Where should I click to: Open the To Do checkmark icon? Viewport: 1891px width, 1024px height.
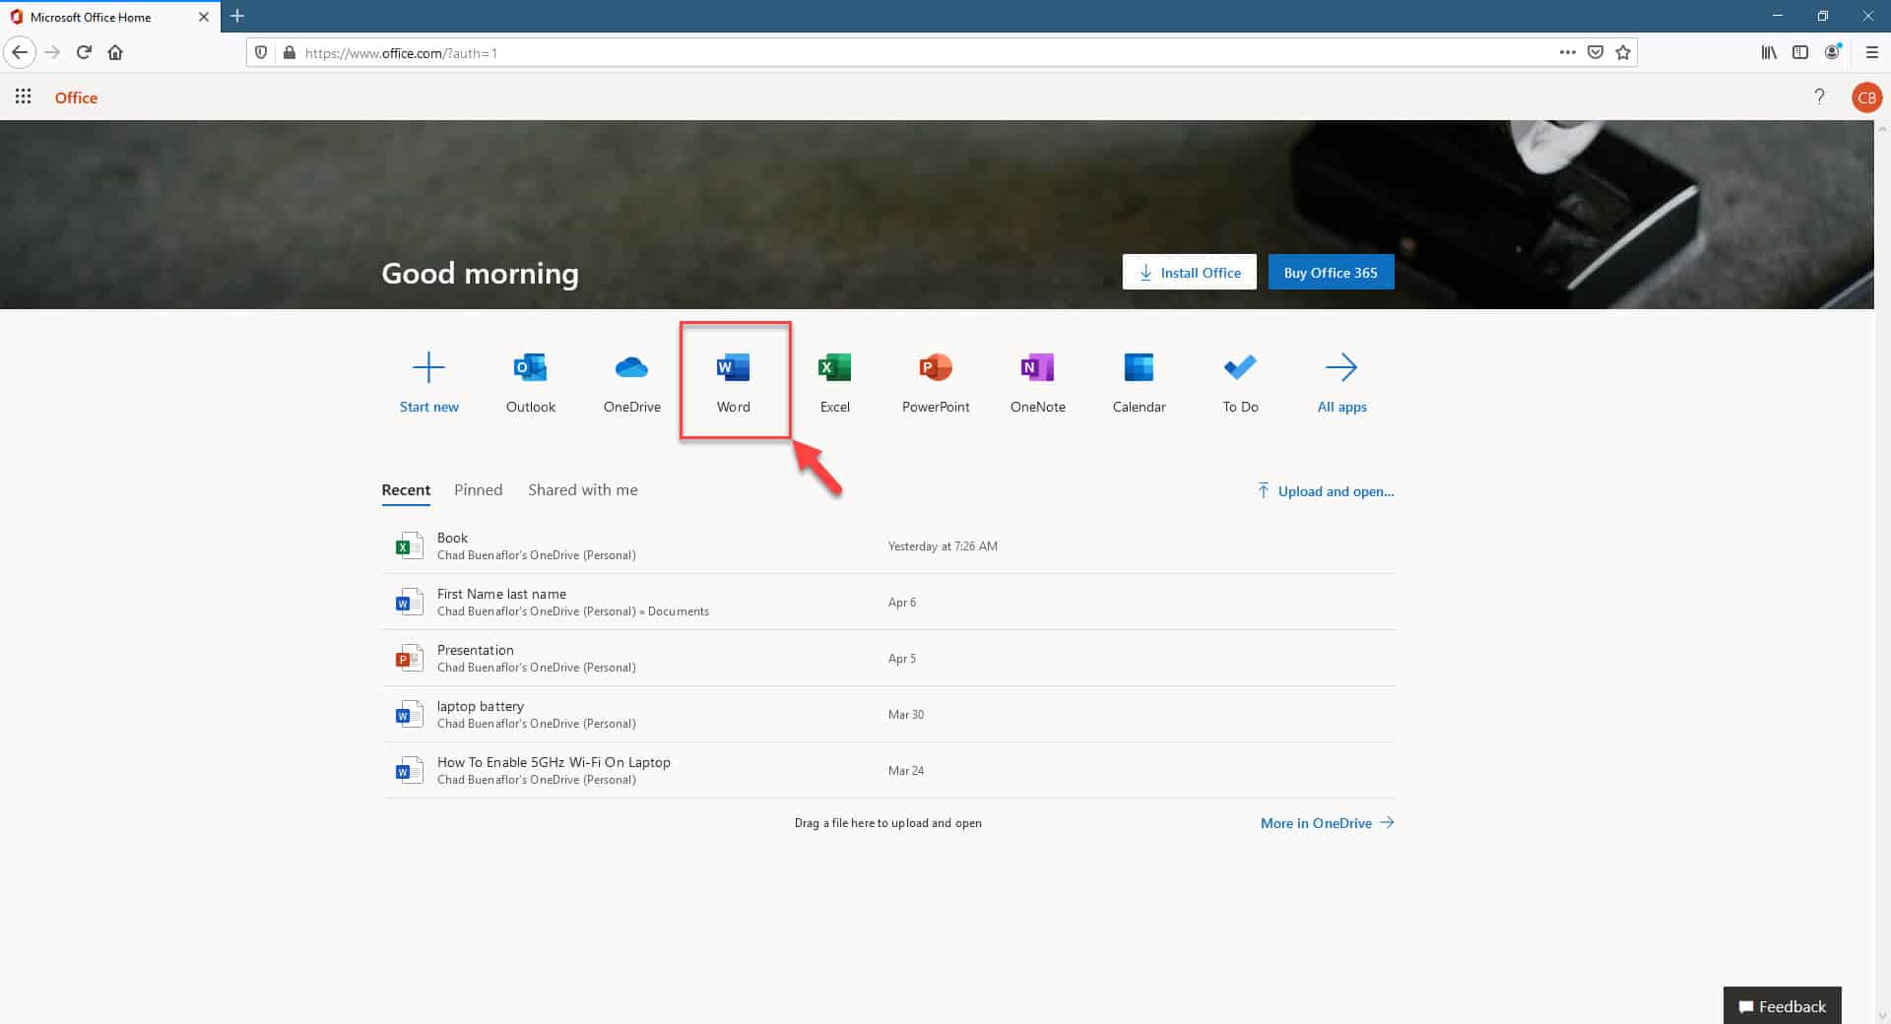pos(1240,367)
